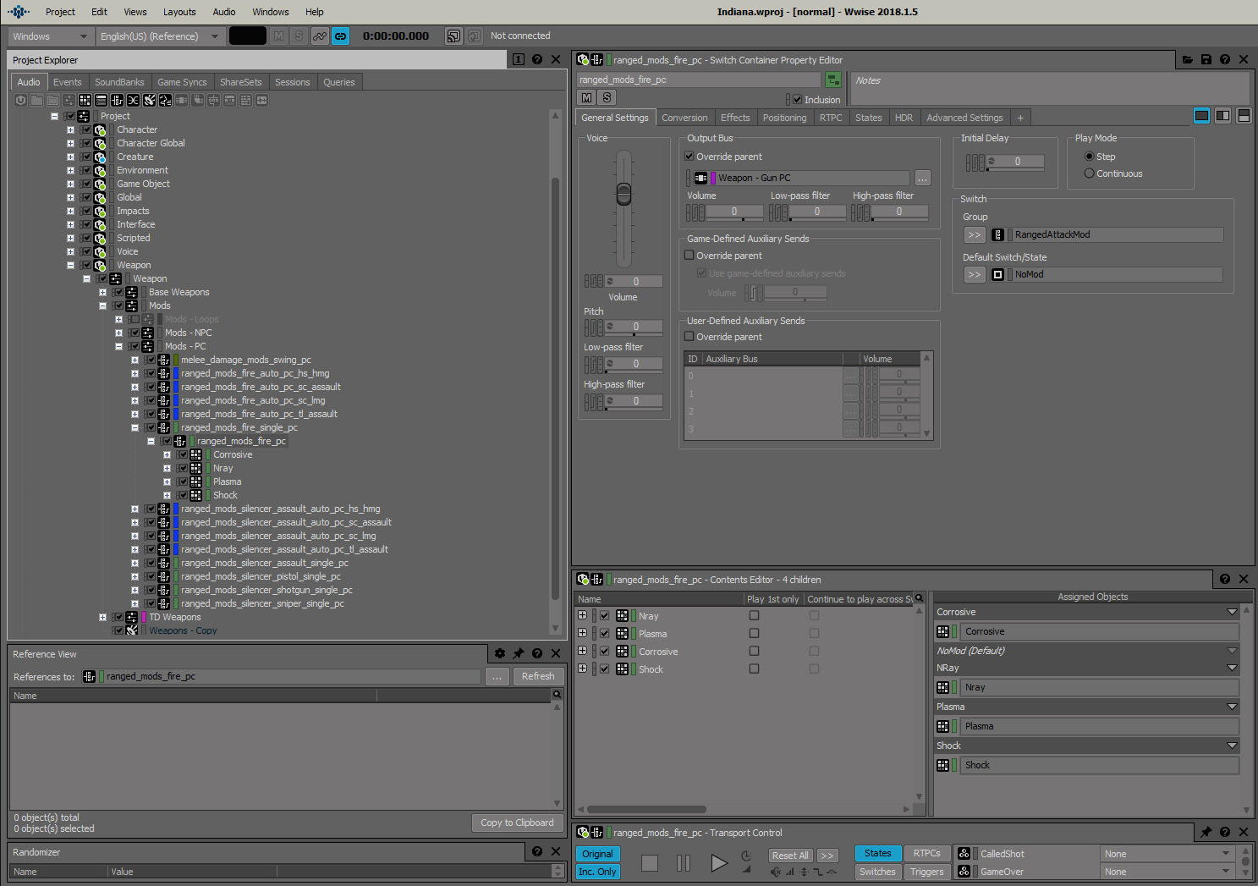Click the blend container icon in Project Explorer toolbar

(133, 101)
